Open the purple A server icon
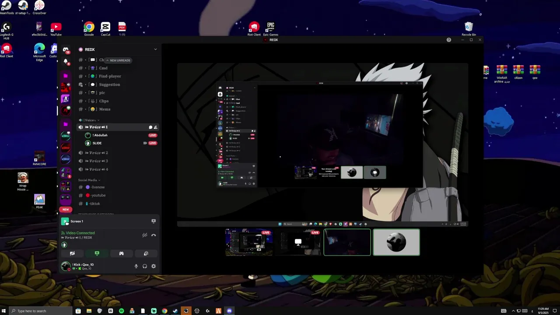The height and width of the screenshot is (315, 560). click(x=66, y=99)
